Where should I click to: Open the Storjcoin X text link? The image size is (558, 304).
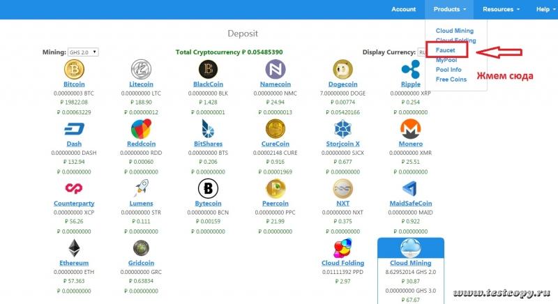[x=342, y=144]
